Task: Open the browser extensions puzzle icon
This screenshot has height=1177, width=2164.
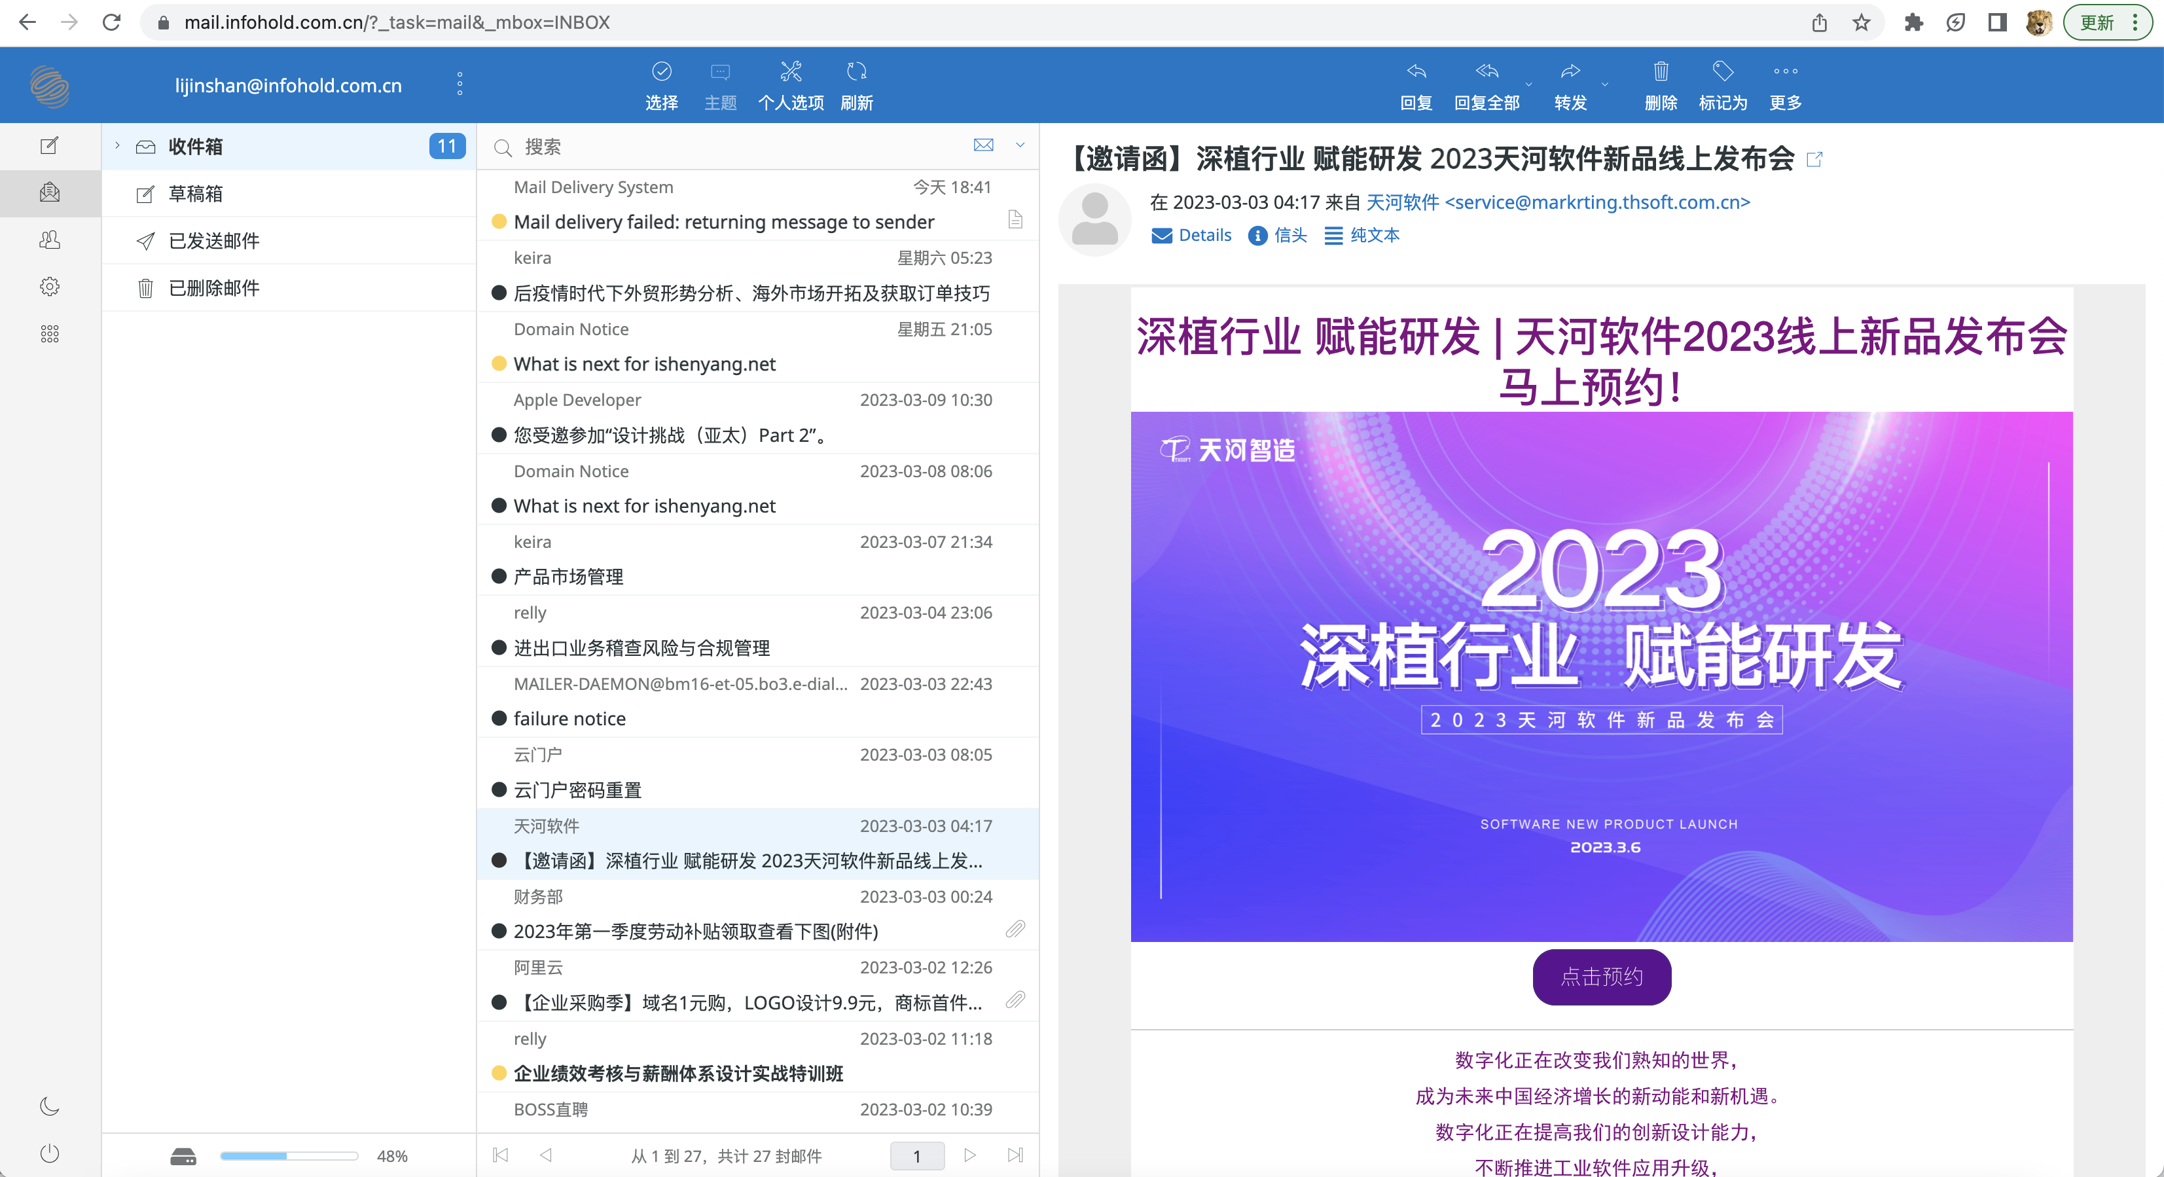Action: point(1913,23)
